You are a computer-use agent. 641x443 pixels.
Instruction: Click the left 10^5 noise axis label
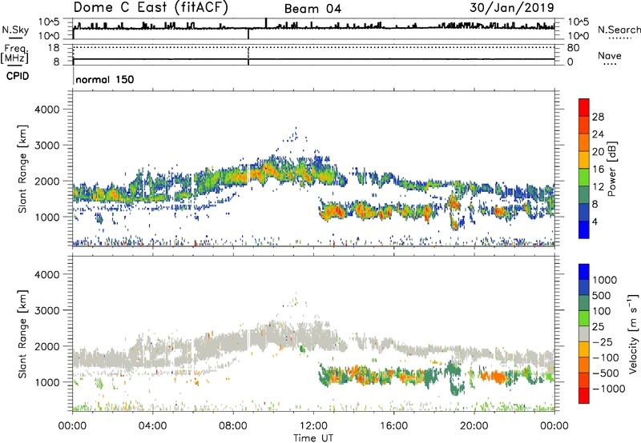(x=49, y=22)
